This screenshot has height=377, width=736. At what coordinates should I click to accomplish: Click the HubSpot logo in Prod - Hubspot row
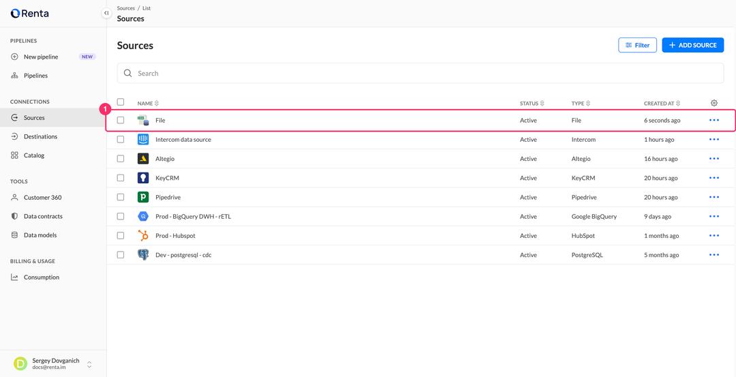[143, 236]
